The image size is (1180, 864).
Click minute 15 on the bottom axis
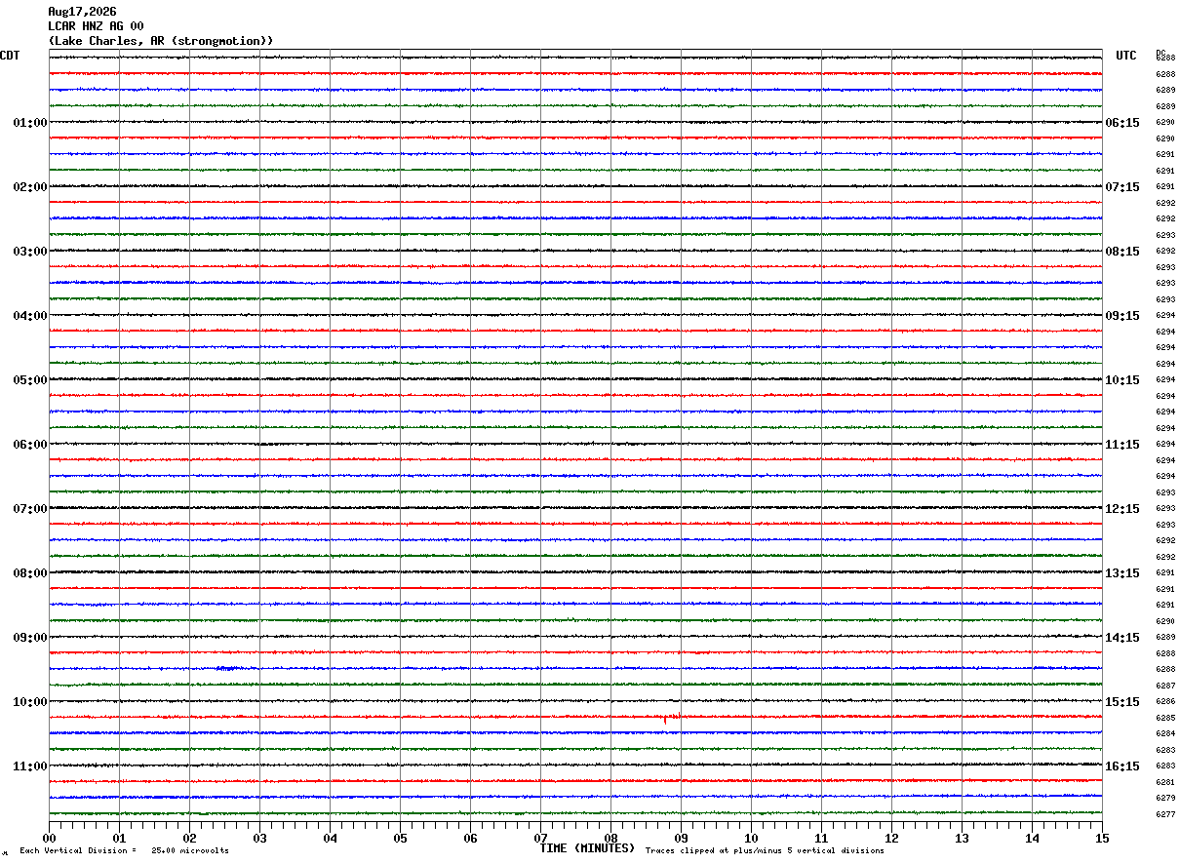[x=1102, y=838]
